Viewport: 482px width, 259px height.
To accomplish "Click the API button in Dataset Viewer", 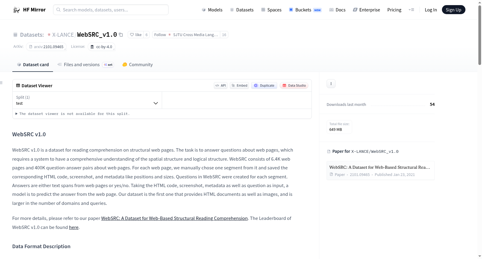I will pos(221,85).
